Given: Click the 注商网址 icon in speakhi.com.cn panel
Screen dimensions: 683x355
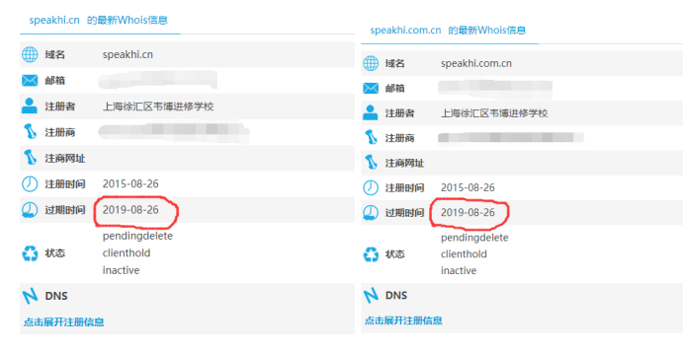Looking at the screenshot, I should pos(371,163).
